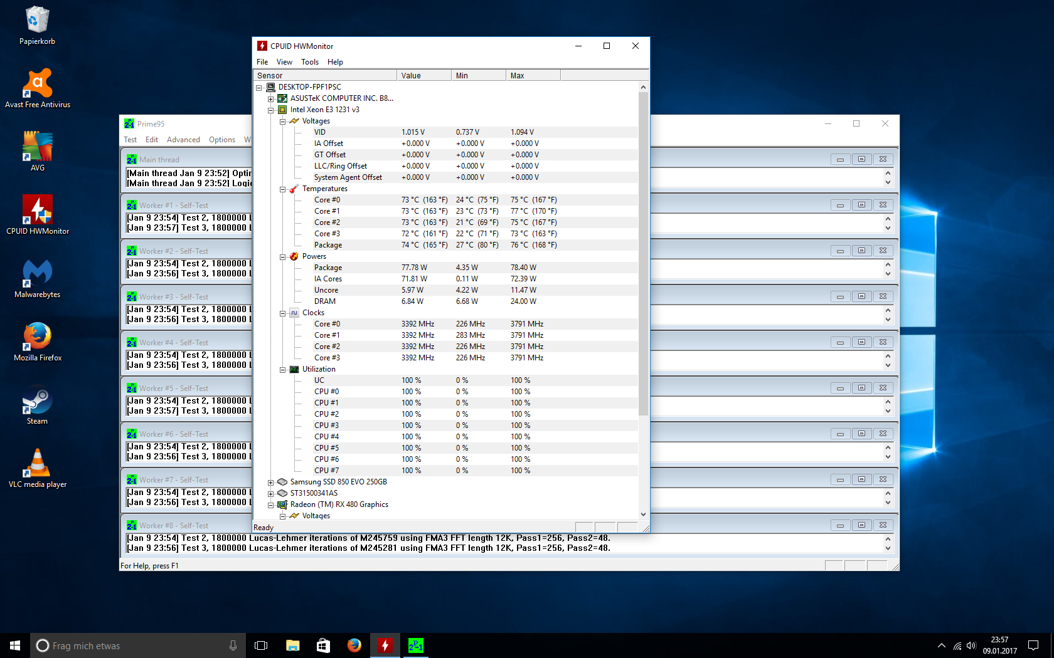Click the HWMonitor vertical scrollbar thumb
The height and width of the screenshot is (658, 1054).
[x=643, y=254]
